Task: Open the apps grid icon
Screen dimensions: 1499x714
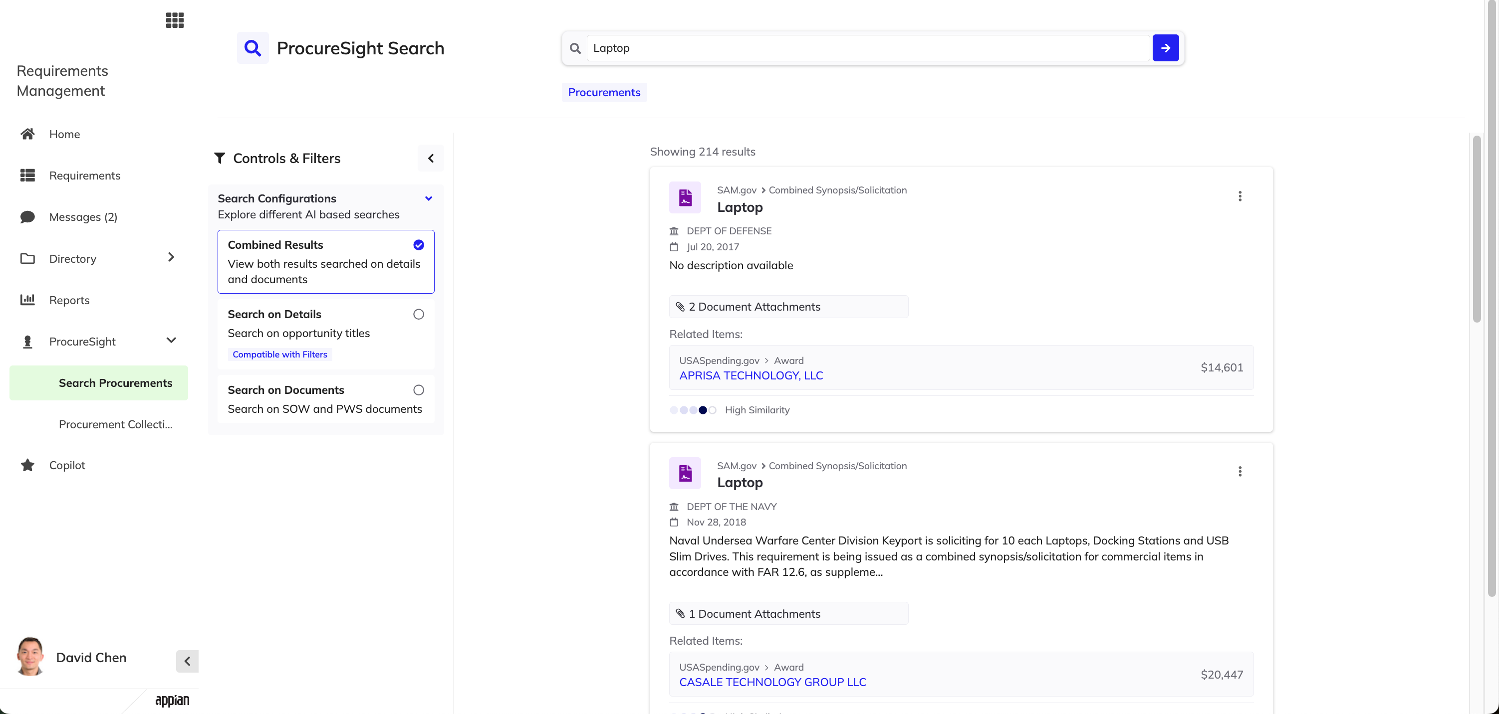Action: click(x=175, y=20)
